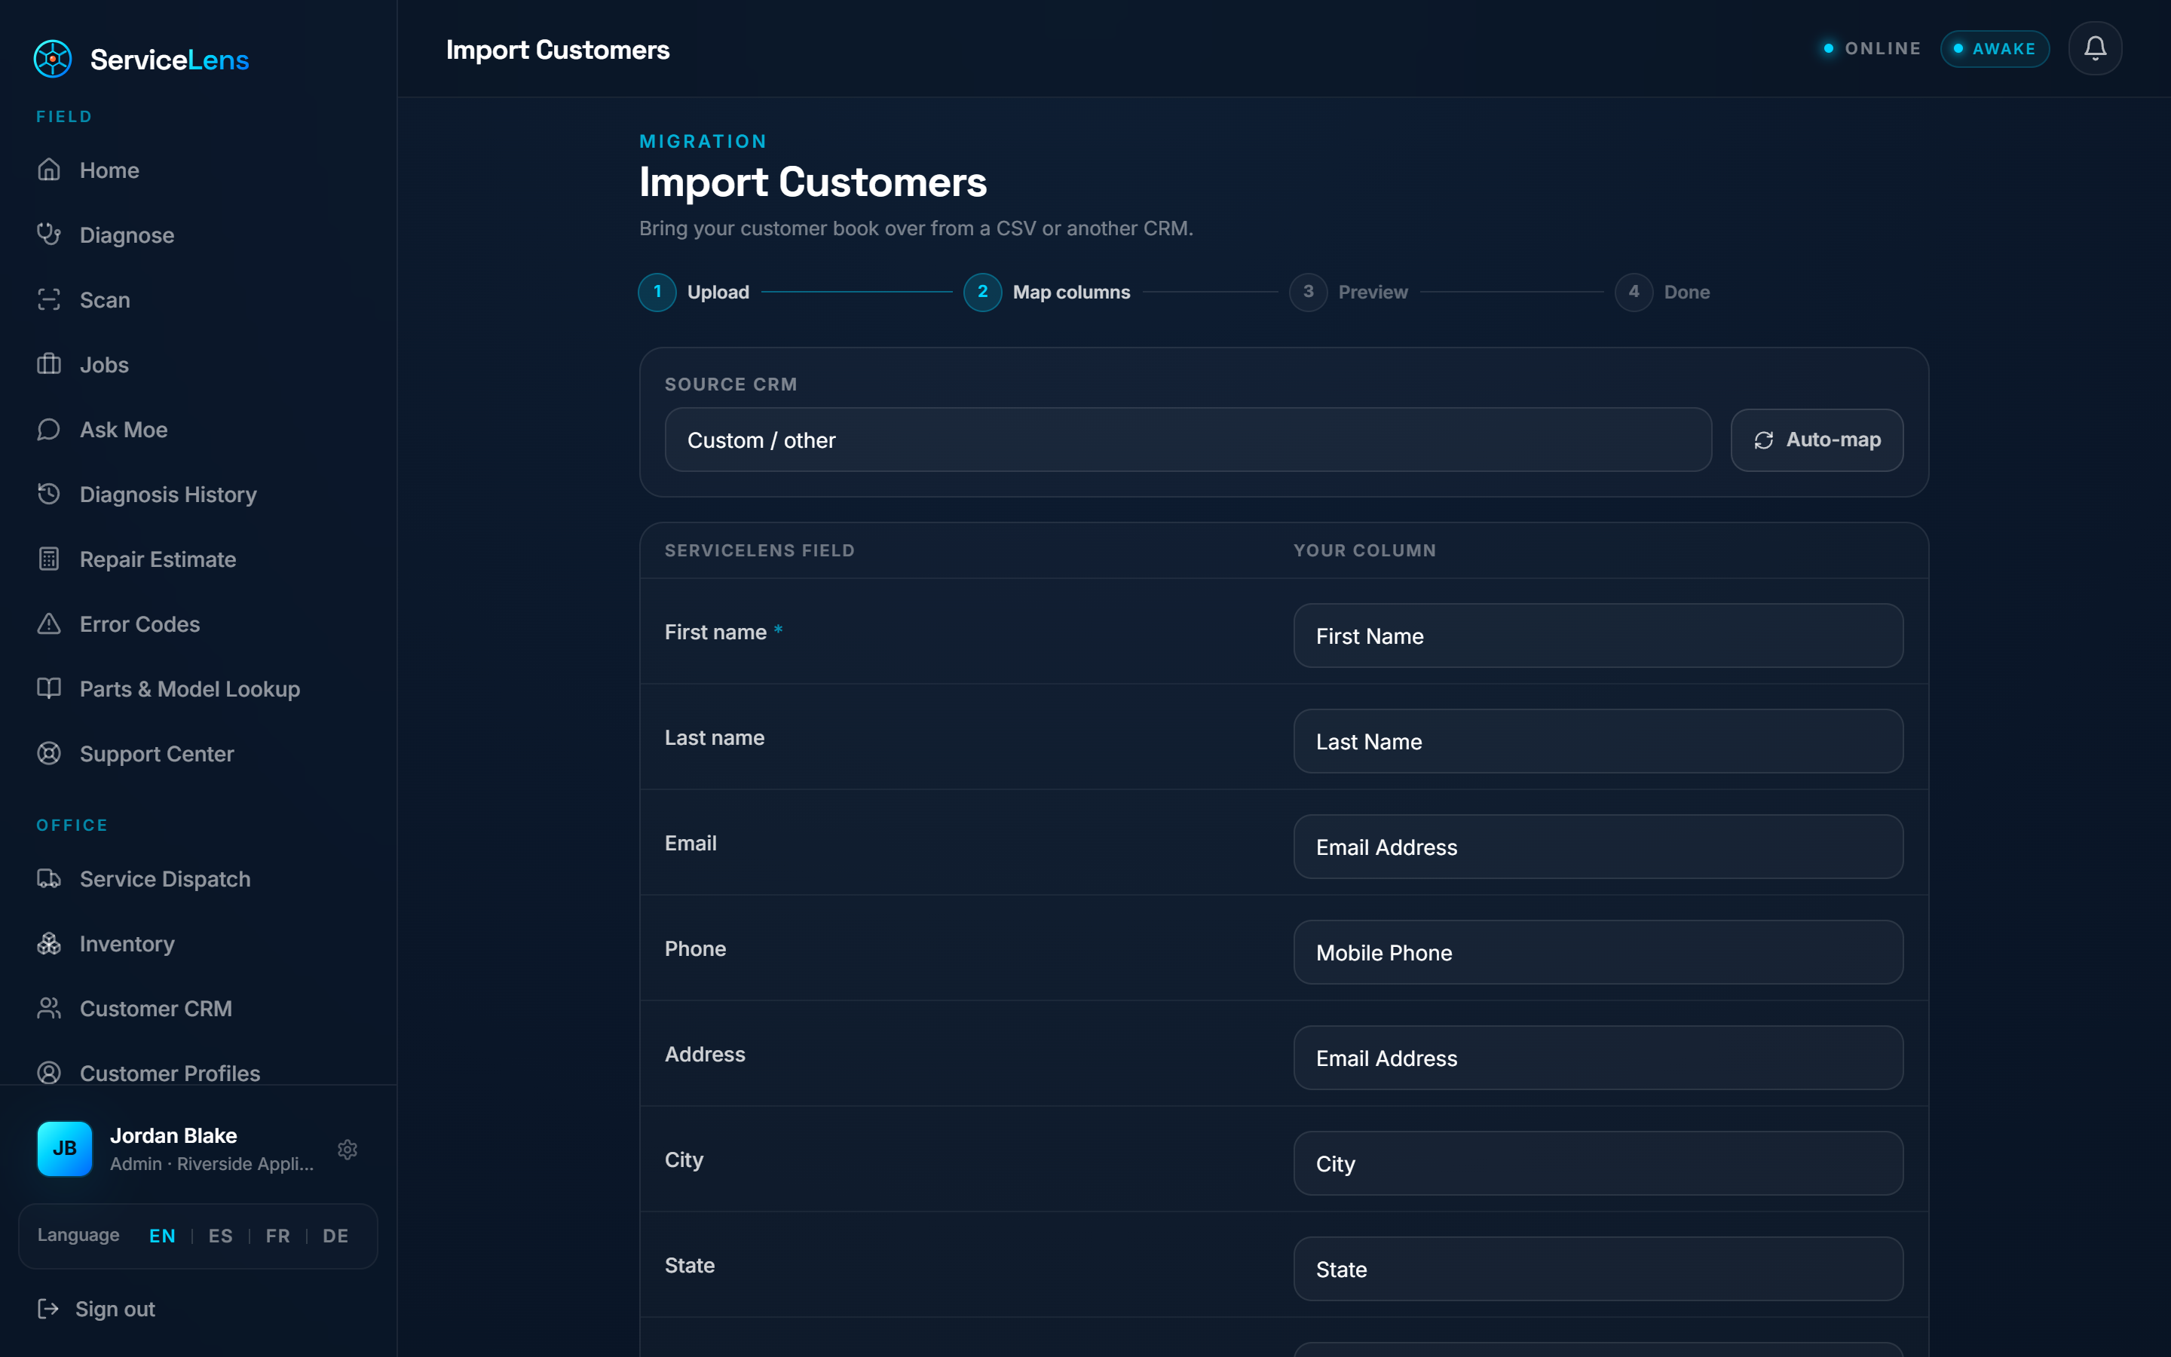Open the Address row column dropdown

(x=1598, y=1057)
